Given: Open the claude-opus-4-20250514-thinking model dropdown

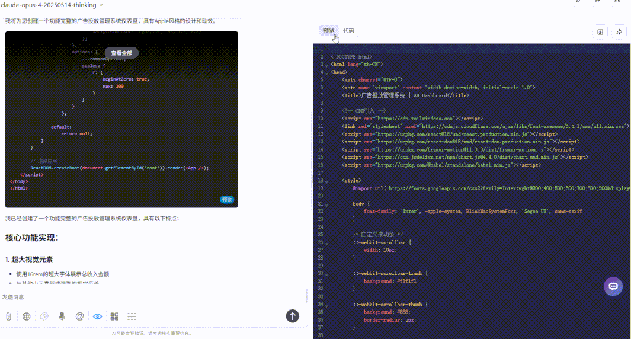Looking at the screenshot, I should [x=52, y=5].
